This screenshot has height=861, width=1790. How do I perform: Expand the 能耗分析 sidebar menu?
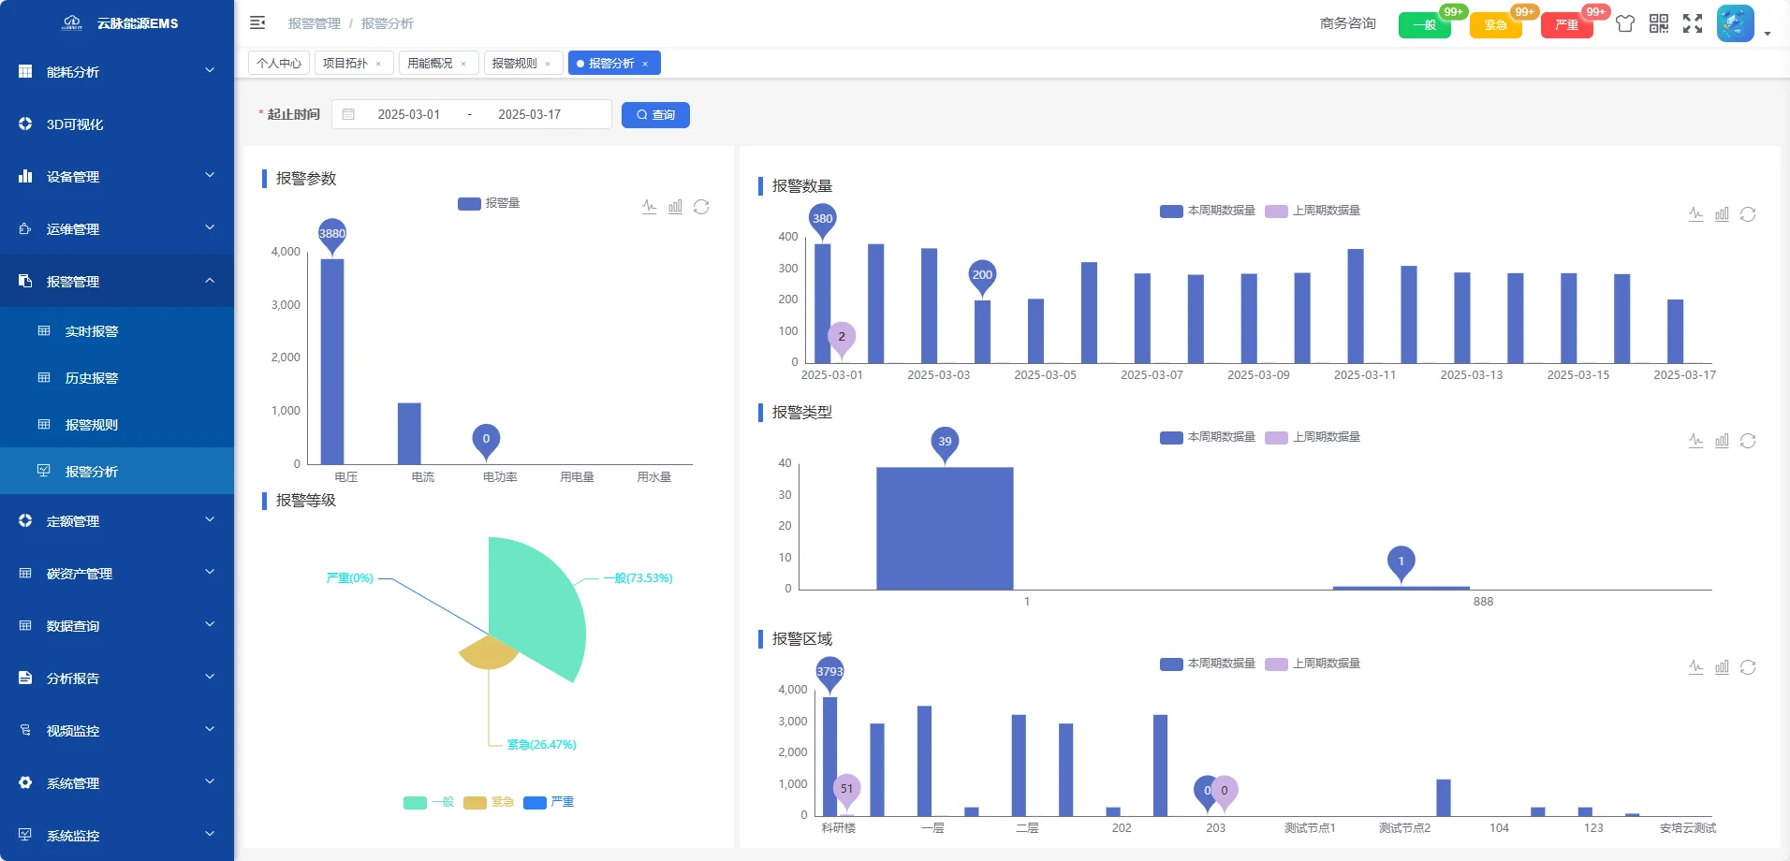[x=117, y=71]
